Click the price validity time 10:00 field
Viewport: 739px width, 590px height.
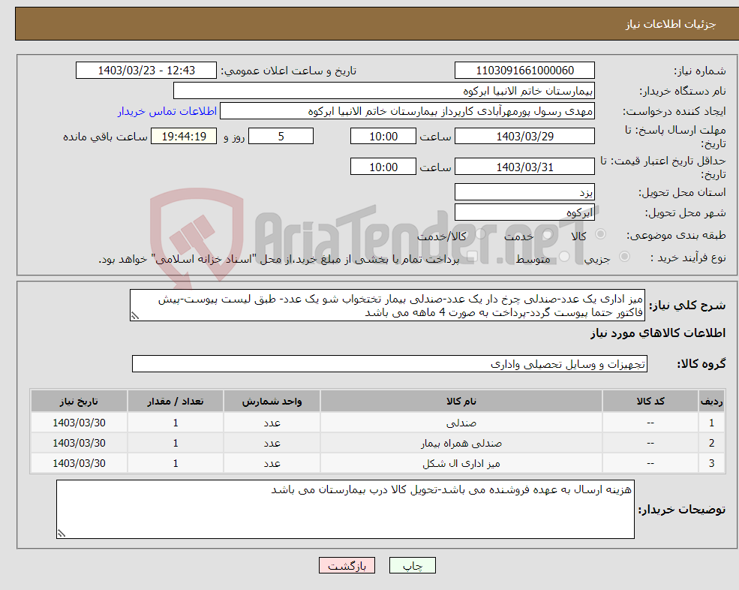383,167
